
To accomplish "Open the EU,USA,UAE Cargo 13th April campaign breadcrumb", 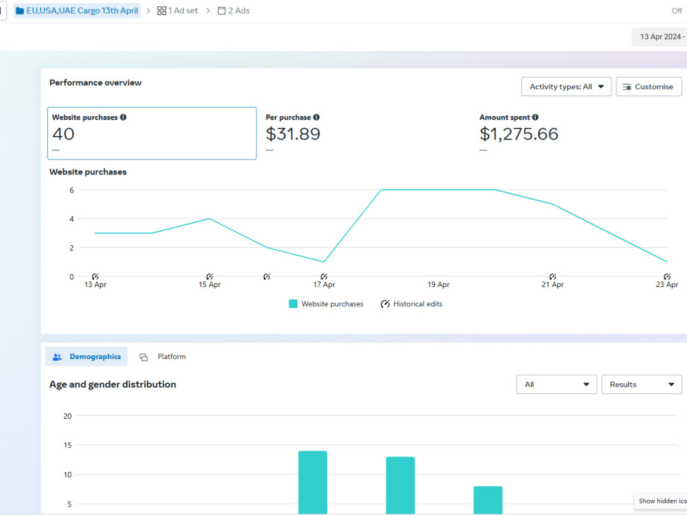I will (77, 10).
